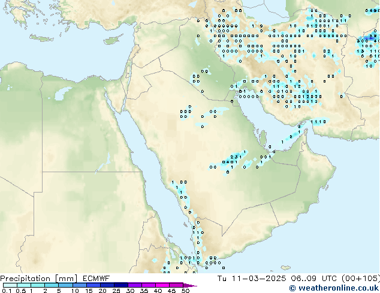Click the "2 3 1" rain cluster in central Arabia
This screenshot has width=380, height=293.
236,157
